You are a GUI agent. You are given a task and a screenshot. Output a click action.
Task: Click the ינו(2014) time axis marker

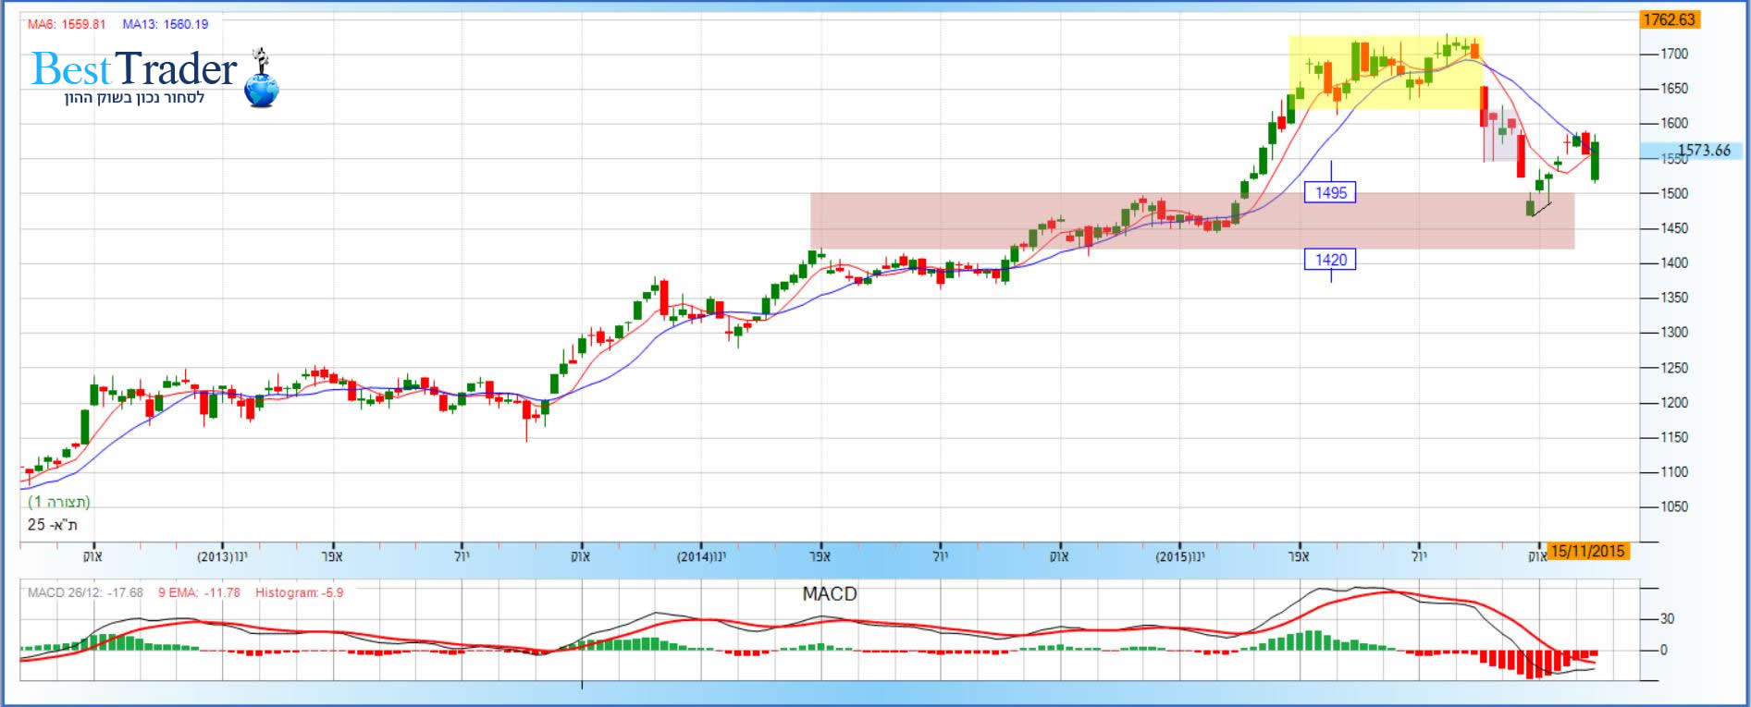coord(701,556)
